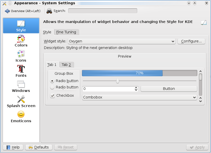The width and height of the screenshot is (211, 153).
Task: Click the preview slider handle
Action: [118, 81]
